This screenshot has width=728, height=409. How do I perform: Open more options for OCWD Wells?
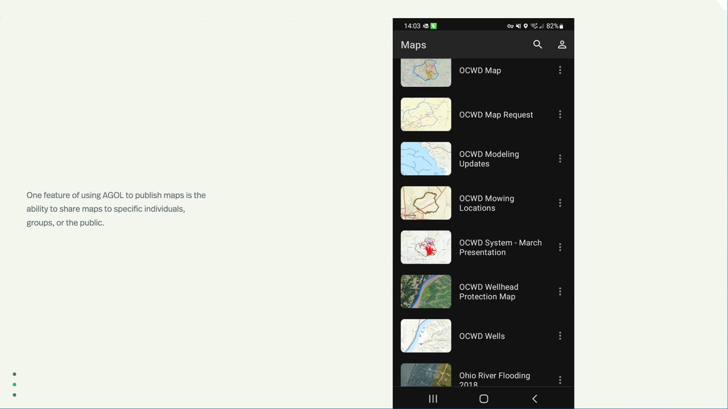pos(560,336)
